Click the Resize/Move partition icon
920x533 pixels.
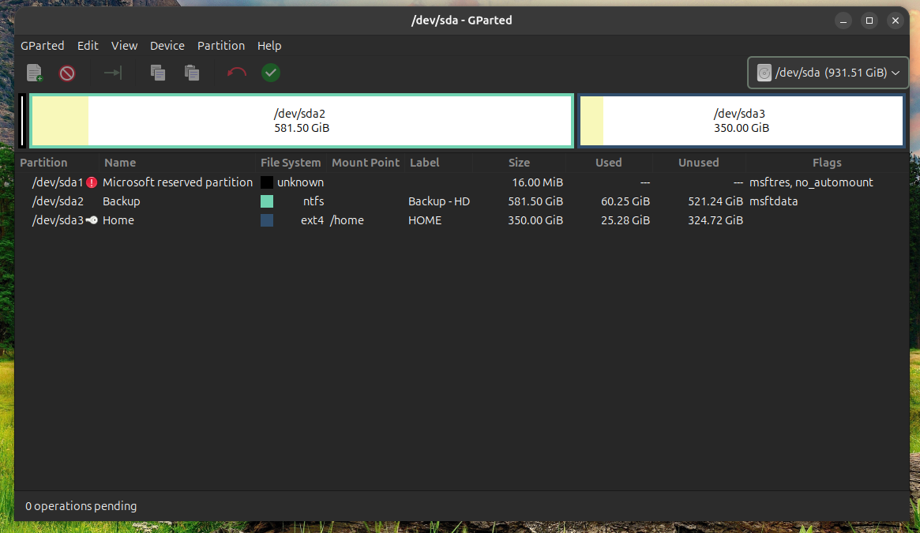113,73
